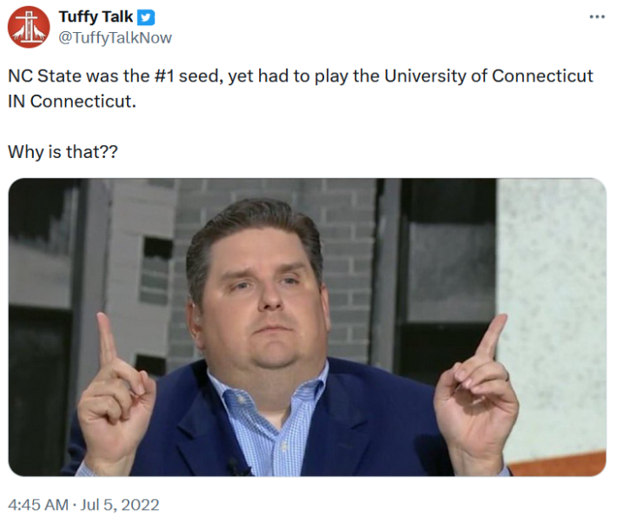Image resolution: width=617 pixels, height=522 pixels.
Task: Click the 4:45 AM timestamp
Action: point(36,505)
